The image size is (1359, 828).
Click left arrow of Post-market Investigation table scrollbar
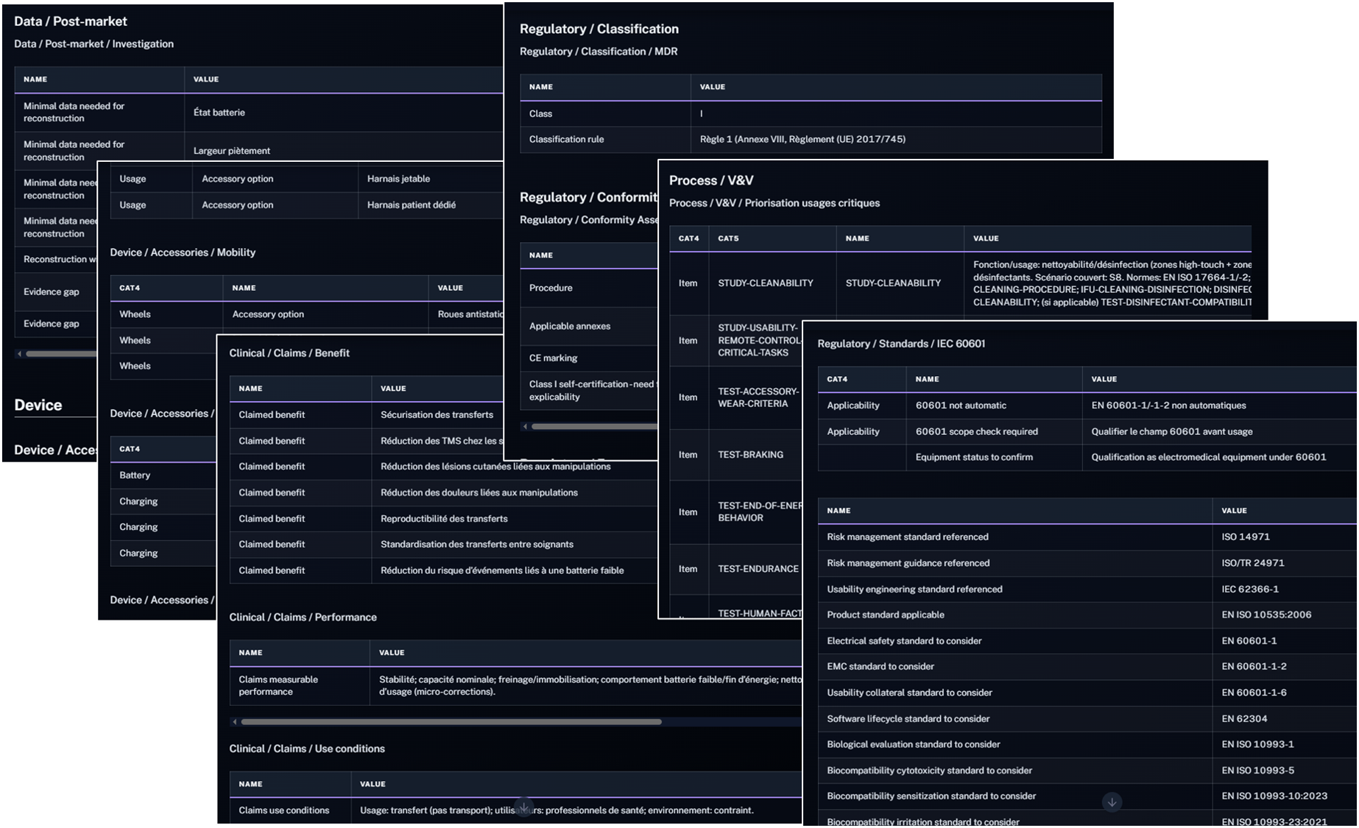(19, 354)
